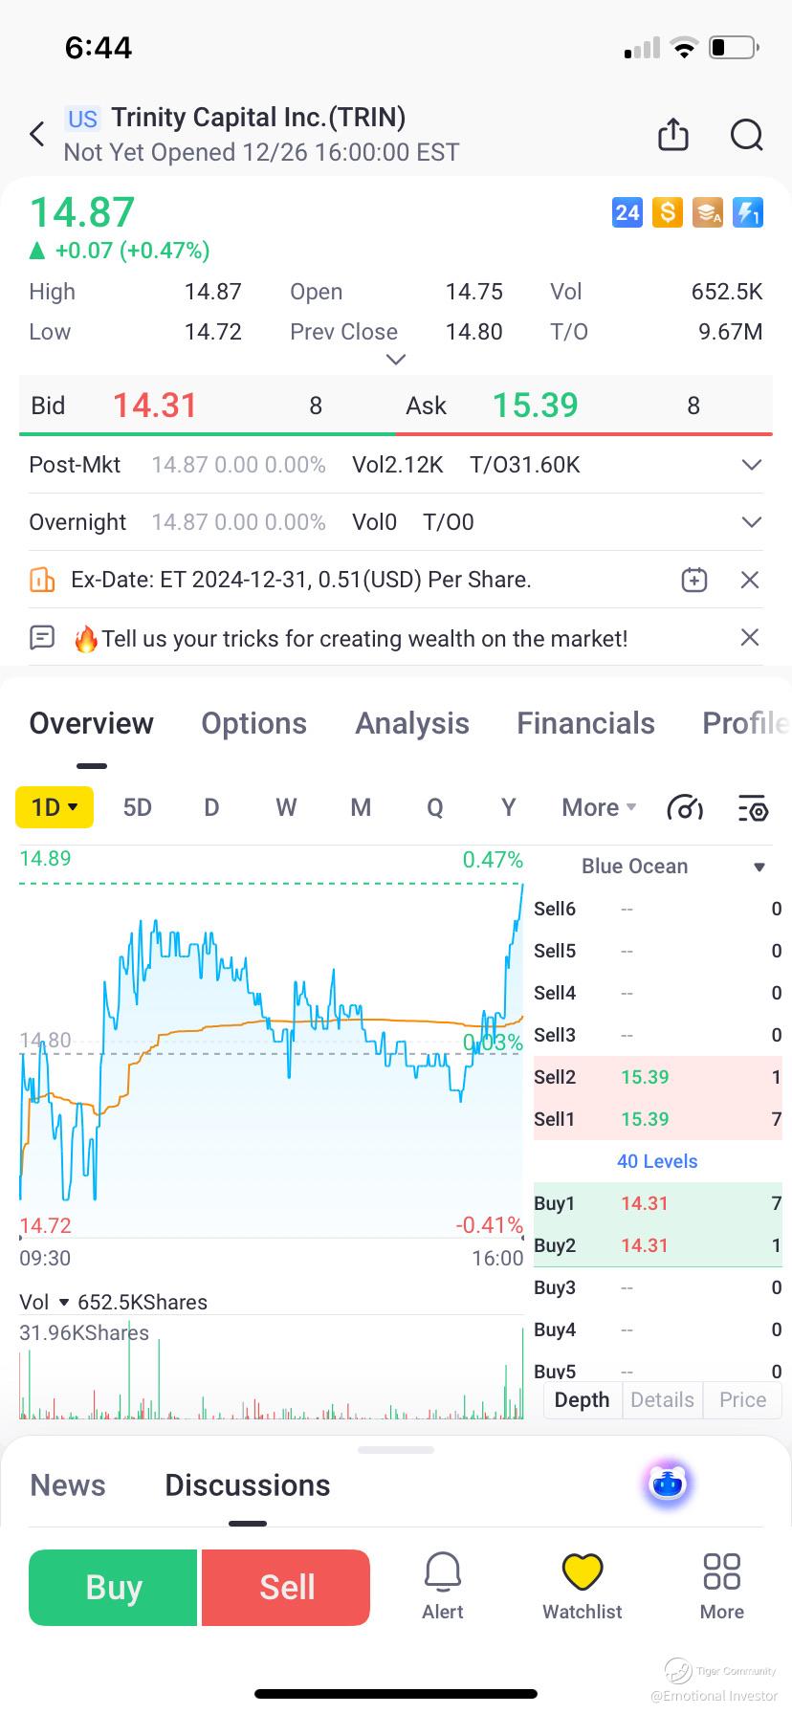Screen dimensions: 792x1714
Task: Open the More timeframes dropdown
Action: pos(599,808)
